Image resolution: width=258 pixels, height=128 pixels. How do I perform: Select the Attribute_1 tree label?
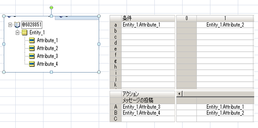[47, 40]
